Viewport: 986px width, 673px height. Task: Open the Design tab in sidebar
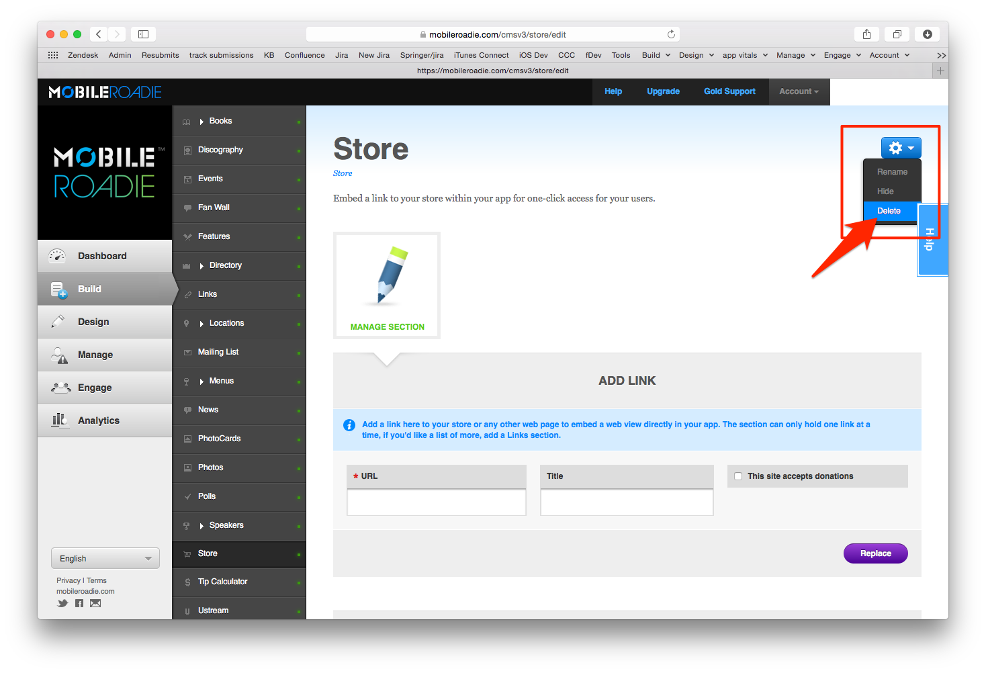[93, 322]
